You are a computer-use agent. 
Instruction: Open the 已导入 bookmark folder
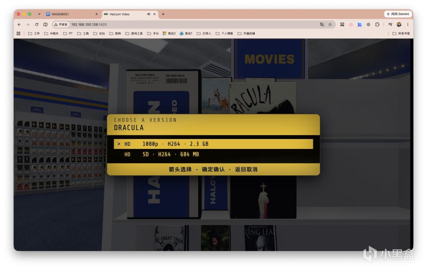204,33
